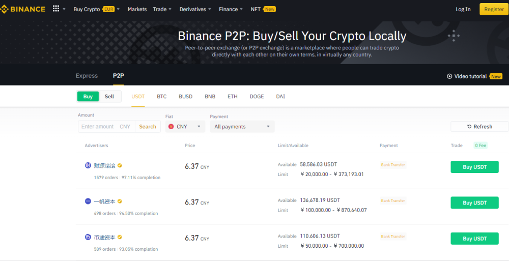This screenshot has width=509, height=261.
Task: Select the BUSD coin tab
Action: pyautogui.click(x=186, y=97)
